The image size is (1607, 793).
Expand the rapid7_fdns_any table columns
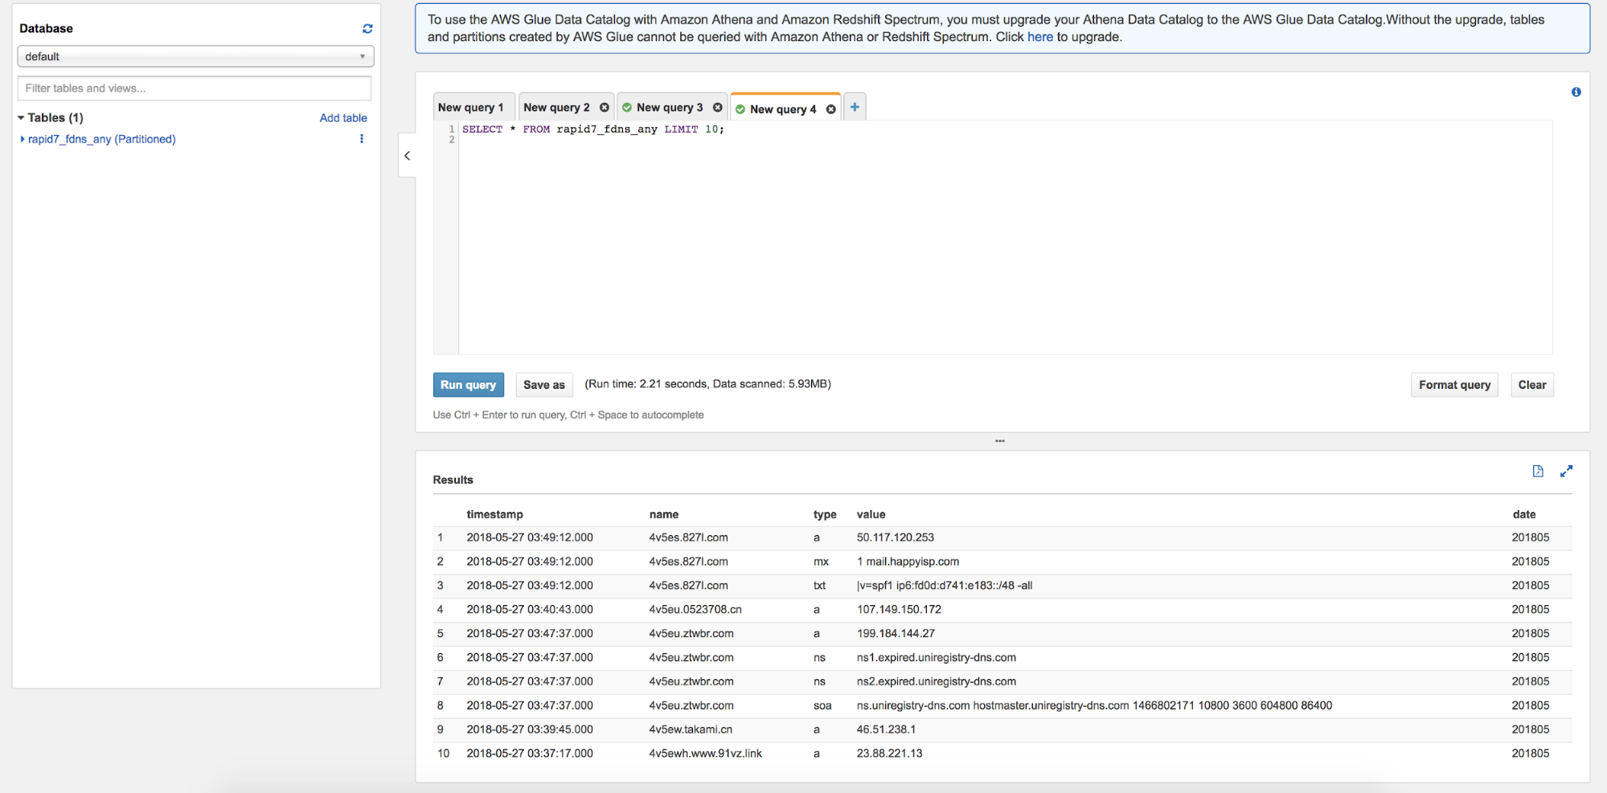23,139
